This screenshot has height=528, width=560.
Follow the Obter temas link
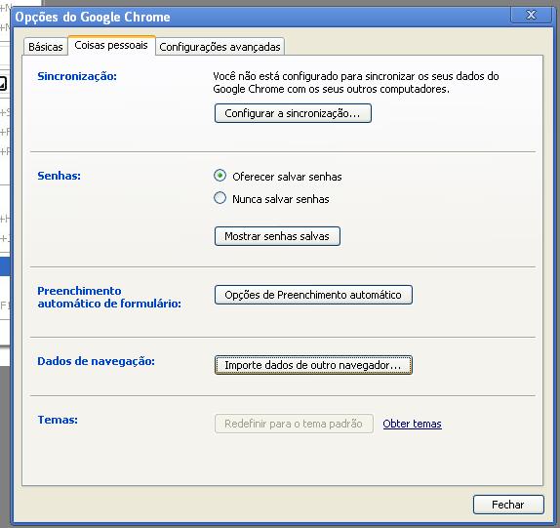pos(412,424)
